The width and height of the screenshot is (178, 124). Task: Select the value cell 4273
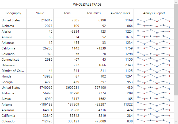[x=40, y=82]
